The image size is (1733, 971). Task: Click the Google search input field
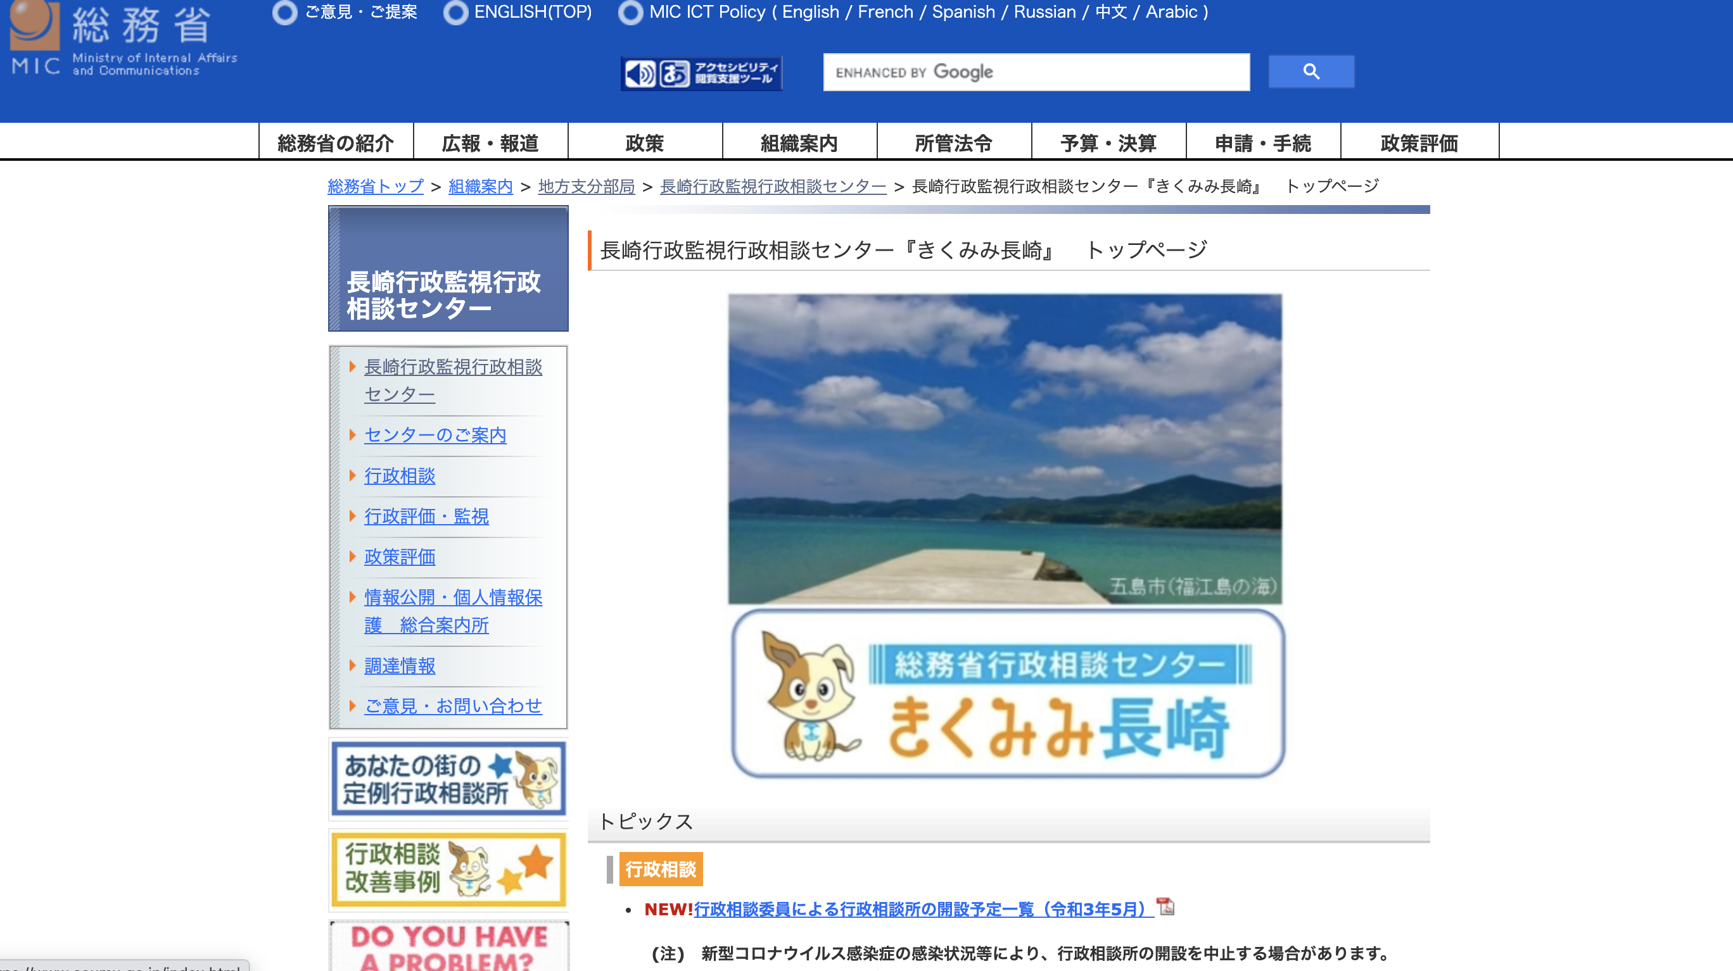1036,72
